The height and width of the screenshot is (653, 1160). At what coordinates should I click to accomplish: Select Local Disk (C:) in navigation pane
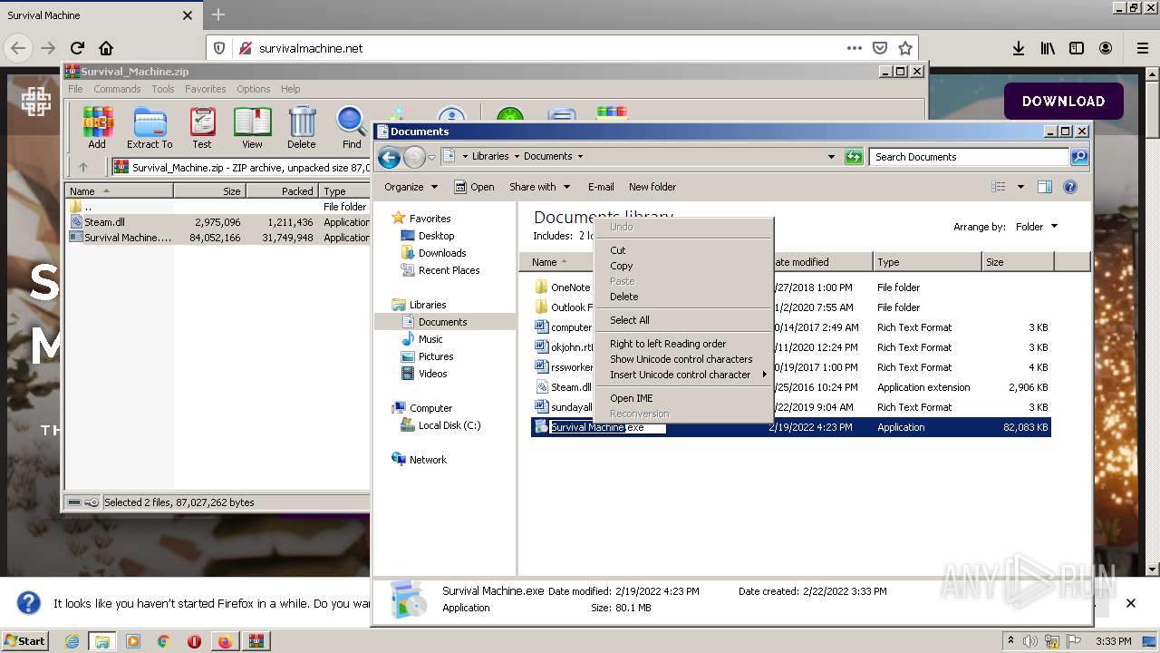click(x=449, y=425)
